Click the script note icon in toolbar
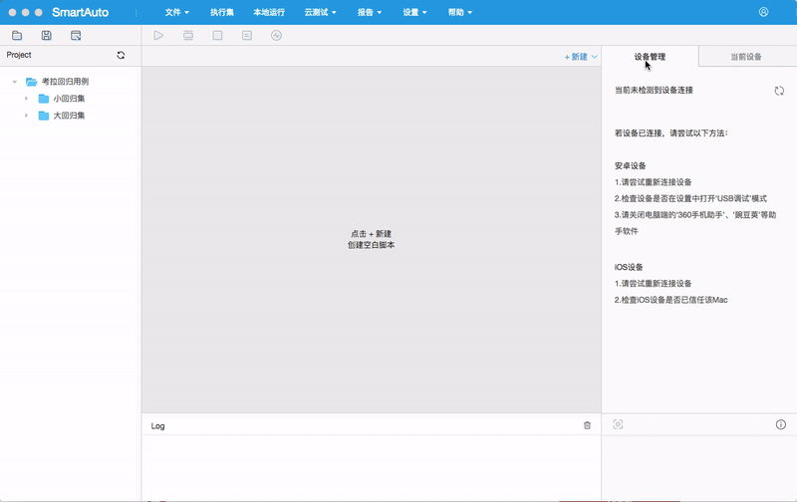This screenshot has height=502, width=797. tap(247, 35)
